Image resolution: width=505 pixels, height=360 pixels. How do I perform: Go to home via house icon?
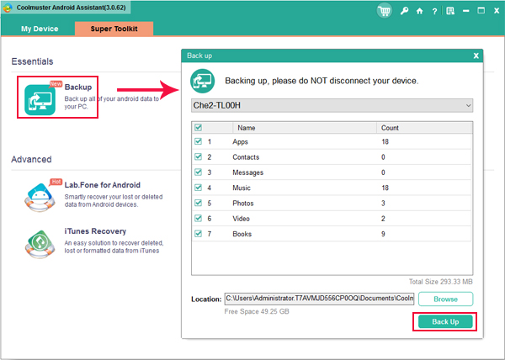pos(419,11)
